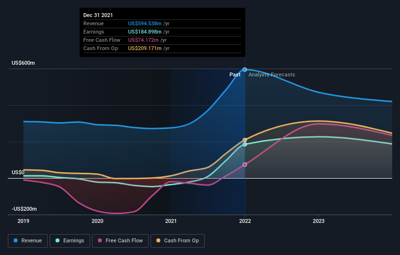
Task: Click the teal Earnings data point marker
Action: [245, 145]
